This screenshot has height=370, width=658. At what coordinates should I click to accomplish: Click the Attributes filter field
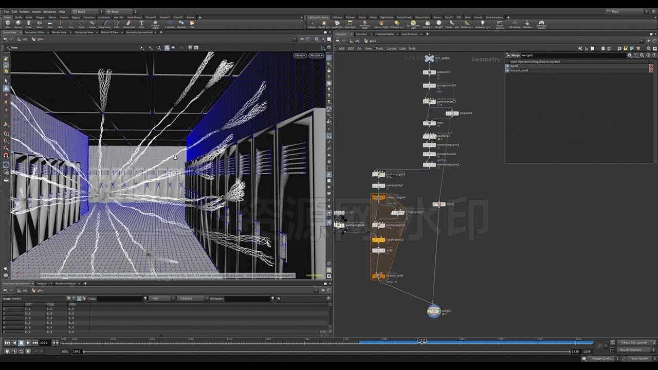click(x=247, y=299)
